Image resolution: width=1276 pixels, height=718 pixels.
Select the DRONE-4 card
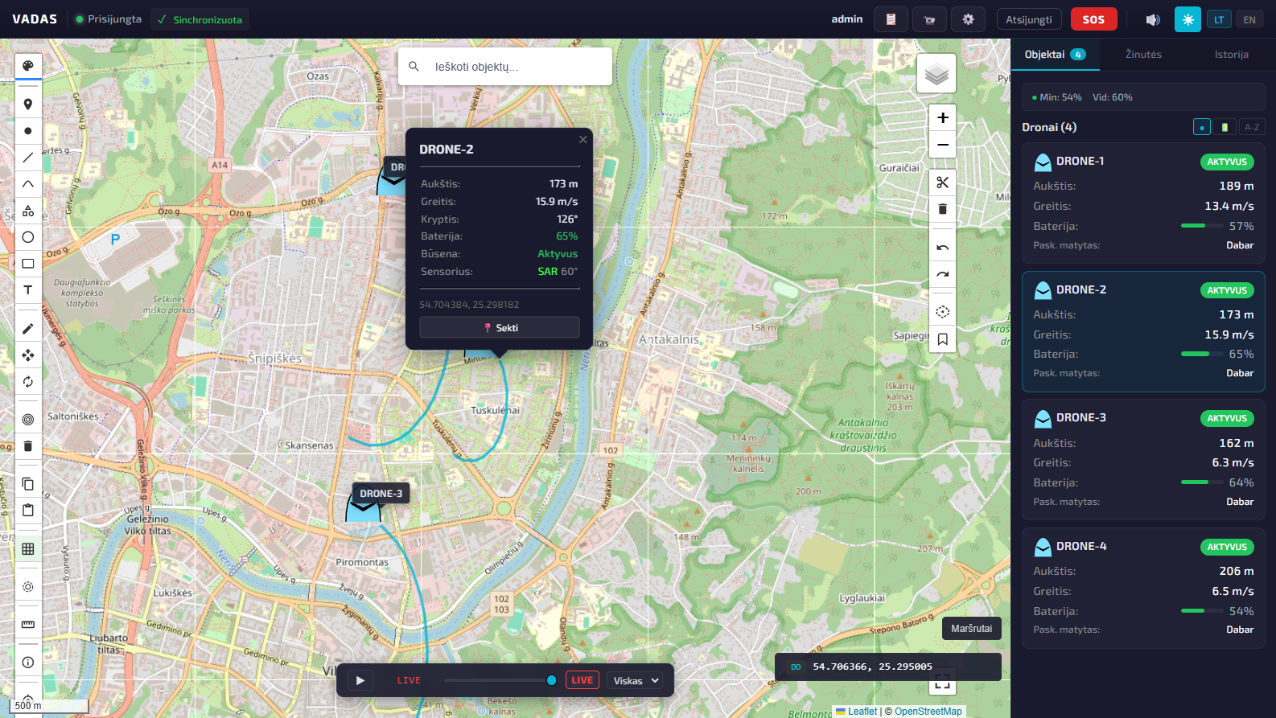point(1143,589)
